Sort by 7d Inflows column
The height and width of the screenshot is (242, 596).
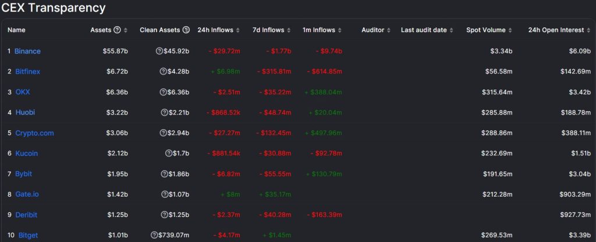click(x=289, y=30)
